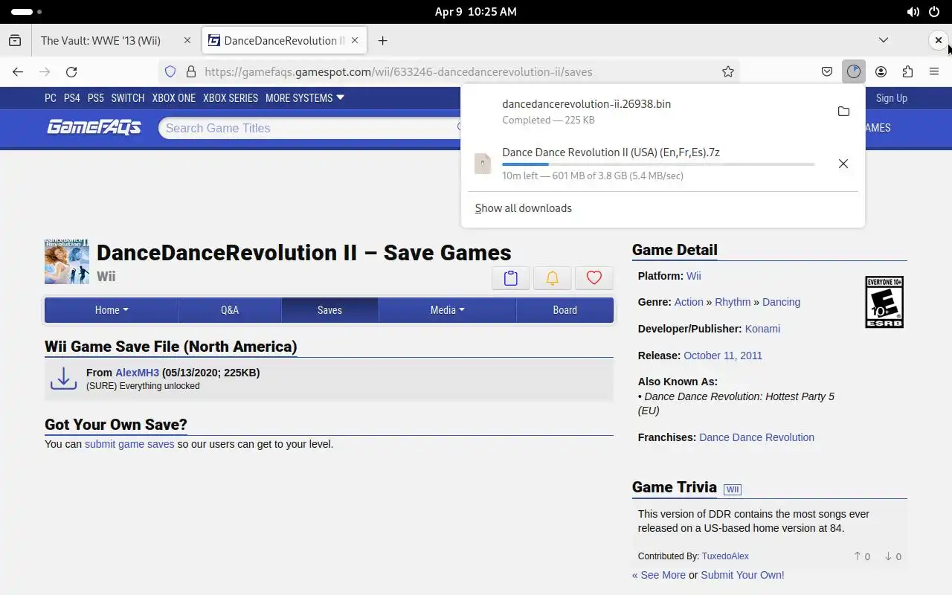Open the Firefox hamburger menu
This screenshot has height=595, width=952.
(x=934, y=72)
